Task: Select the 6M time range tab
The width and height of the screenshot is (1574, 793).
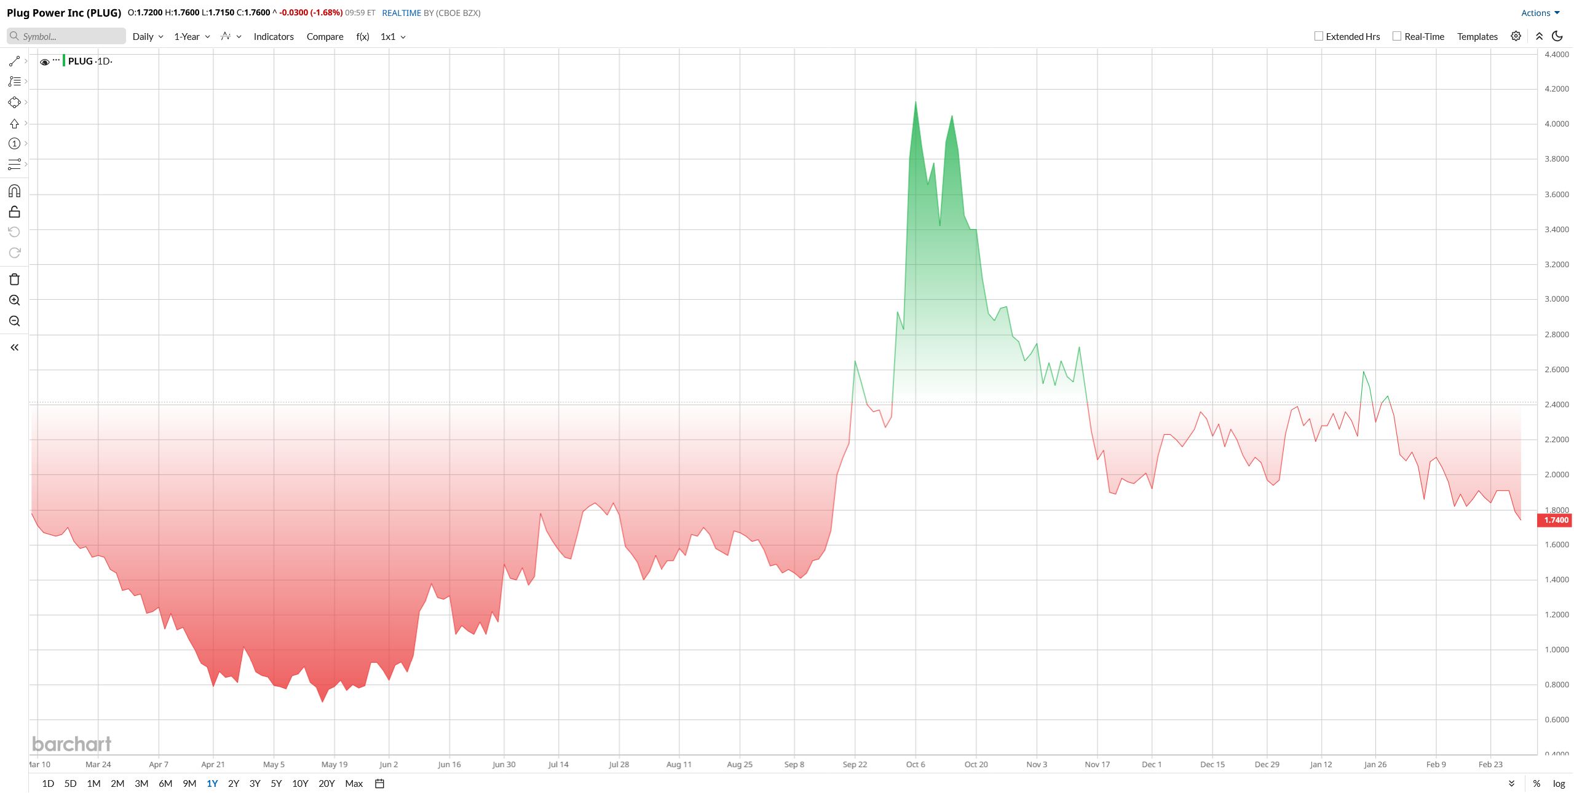Action: pos(165,783)
